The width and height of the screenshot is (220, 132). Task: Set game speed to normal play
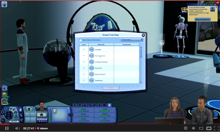[40, 121]
